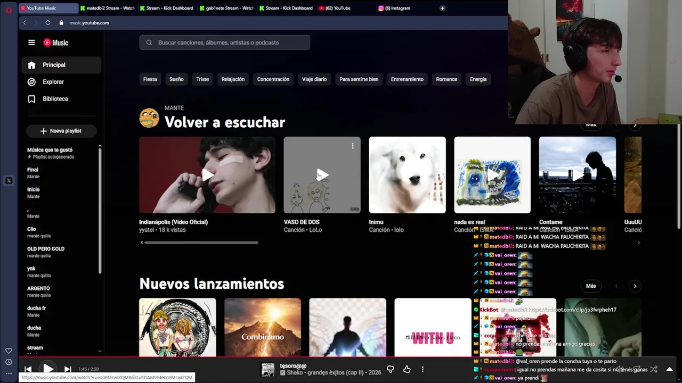This screenshot has width=682, height=383.
Task: Open the cartoon duo release cover
Action: tap(177, 328)
